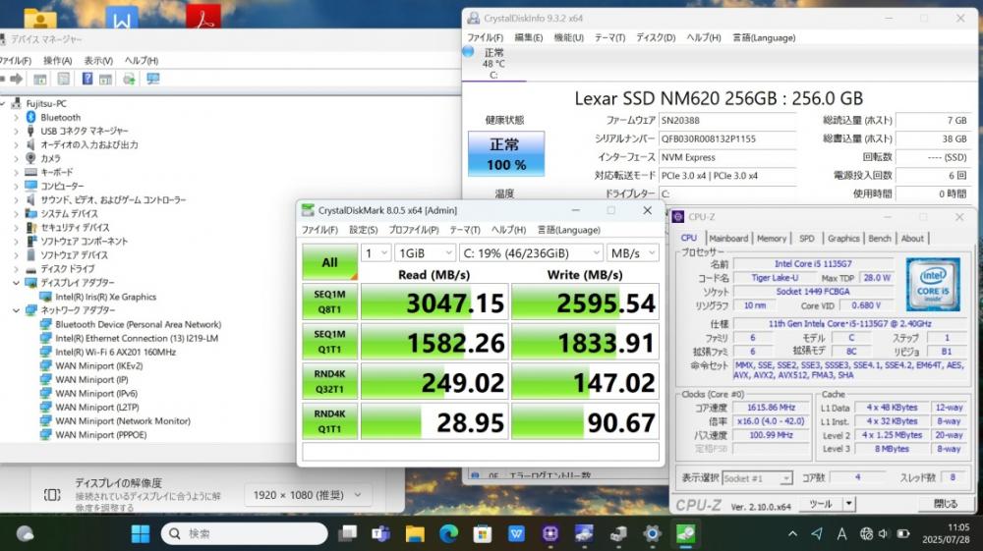
Task: Select Intel(R) Iris(R) Xe Graphics device
Action: pyautogui.click(x=105, y=297)
